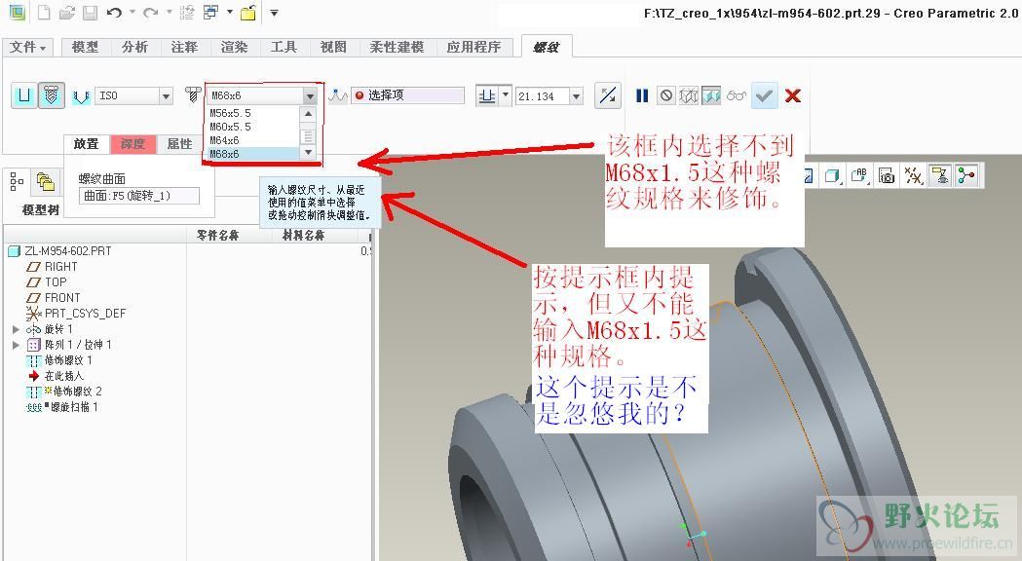Switch to the 视图 ribbon tab
Viewport: 1022px width, 561px height.
click(333, 47)
